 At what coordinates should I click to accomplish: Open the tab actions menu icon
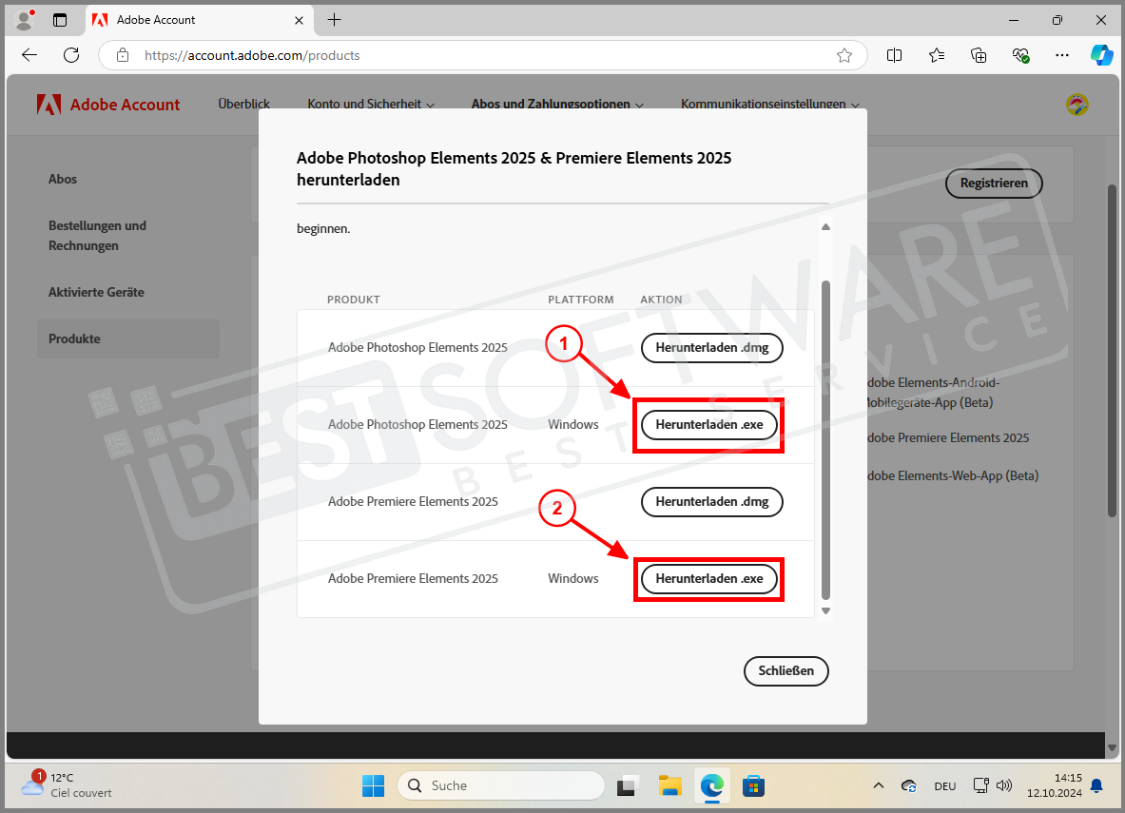tap(60, 20)
